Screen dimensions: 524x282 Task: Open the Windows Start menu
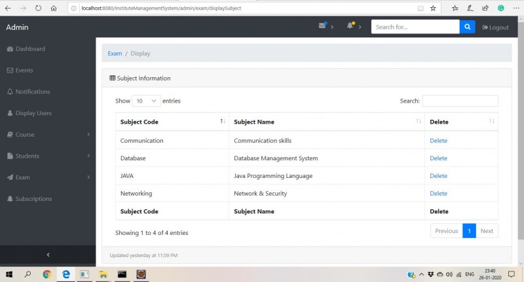coord(9,274)
